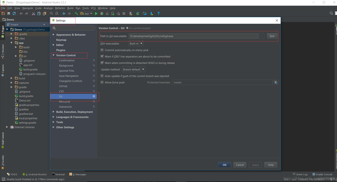Click the Save All floppy disk icon

click(9, 13)
